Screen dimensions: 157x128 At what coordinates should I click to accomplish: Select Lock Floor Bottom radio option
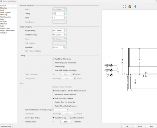(69, 118)
